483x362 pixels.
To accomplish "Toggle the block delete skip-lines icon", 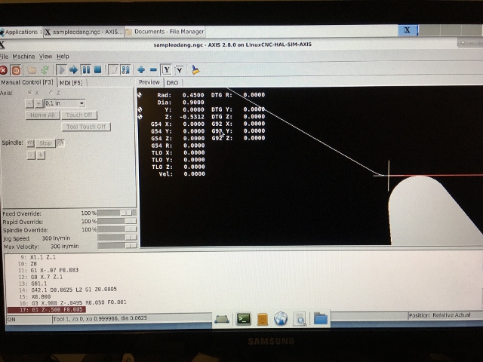I will click(x=113, y=70).
